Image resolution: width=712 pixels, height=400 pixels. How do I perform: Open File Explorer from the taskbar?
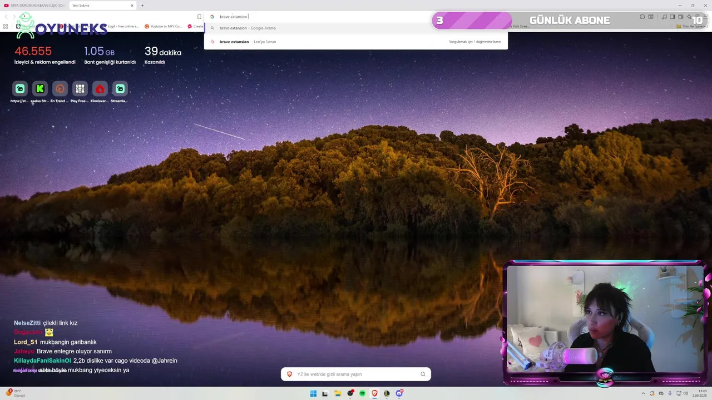pos(338,393)
